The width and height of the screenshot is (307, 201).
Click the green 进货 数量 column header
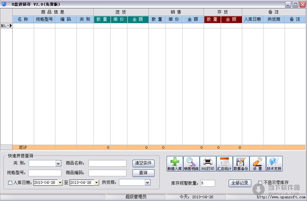[x=102, y=19]
